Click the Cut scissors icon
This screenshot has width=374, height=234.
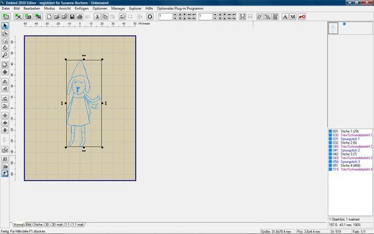[97, 16]
